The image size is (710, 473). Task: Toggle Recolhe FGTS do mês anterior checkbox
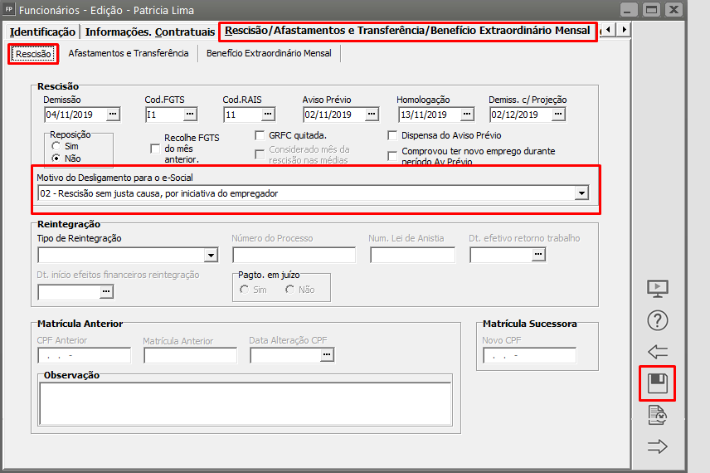[155, 149]
